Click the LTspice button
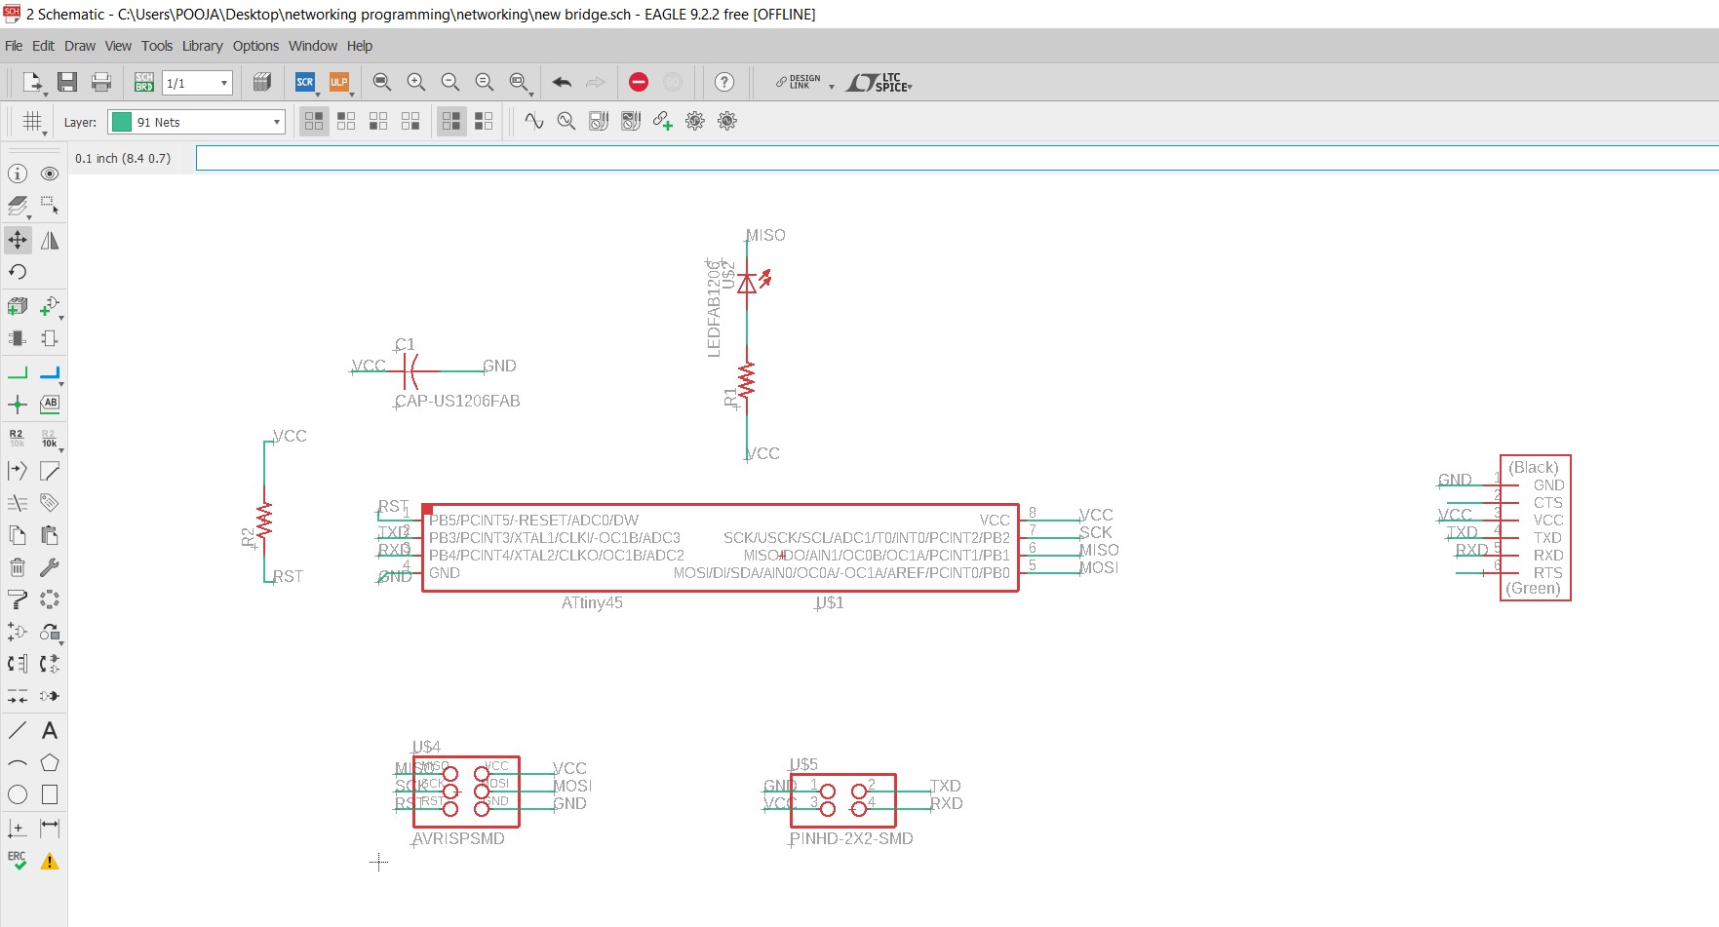This screenshot has height=927, width=1719. pyautogui.click(x=879, y=83)
